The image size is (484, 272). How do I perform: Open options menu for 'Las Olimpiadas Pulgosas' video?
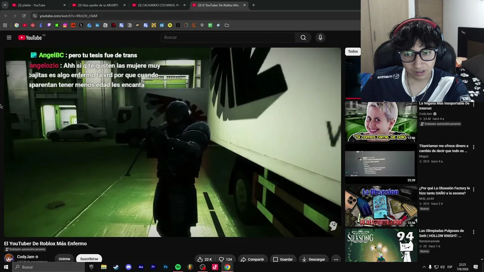coord(473,232)
